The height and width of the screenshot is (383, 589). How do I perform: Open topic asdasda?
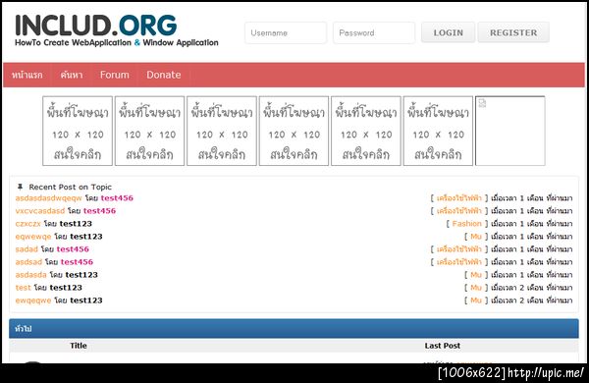[30, 275]
